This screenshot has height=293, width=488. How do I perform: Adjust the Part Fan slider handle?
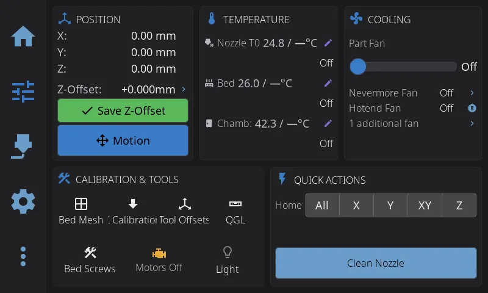358,67
